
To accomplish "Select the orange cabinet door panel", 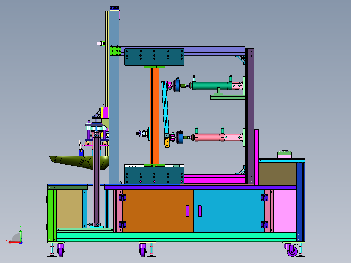I will click(158, 211).
